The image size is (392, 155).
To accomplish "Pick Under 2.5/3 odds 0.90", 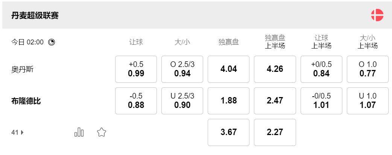I will point(182,101).
